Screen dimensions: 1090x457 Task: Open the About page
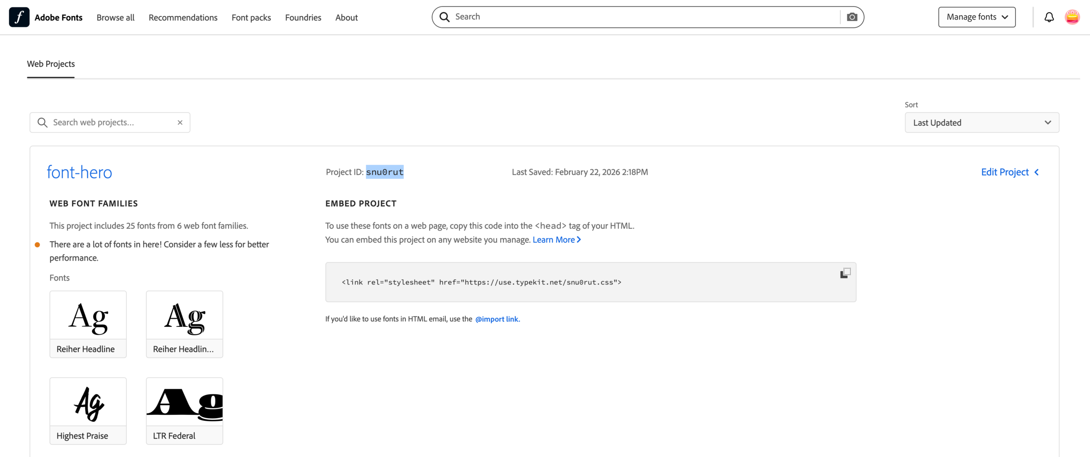coord(347,17)
